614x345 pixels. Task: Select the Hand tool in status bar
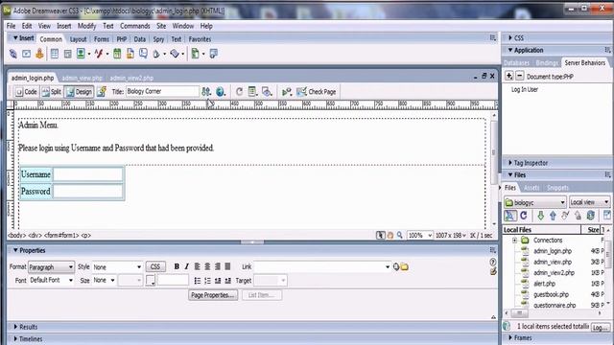click(390, 235)
